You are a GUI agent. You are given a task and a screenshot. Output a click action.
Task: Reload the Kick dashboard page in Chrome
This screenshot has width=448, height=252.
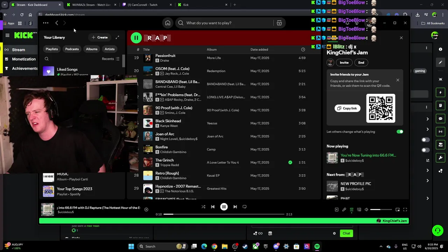(x=22, y=15)
